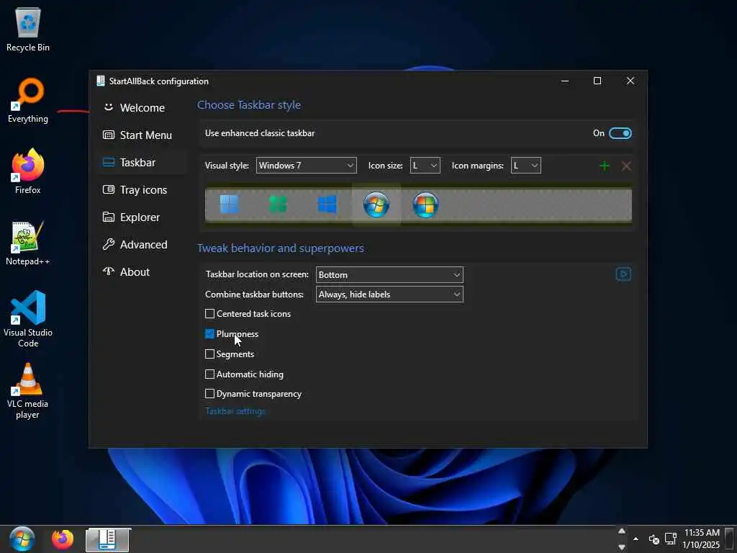Screen dimensions: 737x553
Task: Click the StartAllBack taskbar button
Action: pyautogui.click(x=108, y=539)
